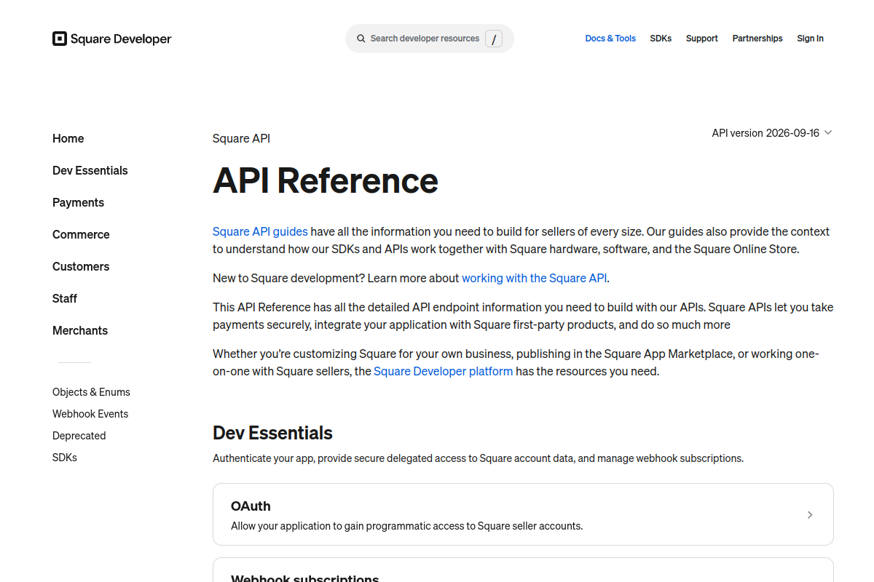Click the slash shortcut key badge

[x=493, y=39]
